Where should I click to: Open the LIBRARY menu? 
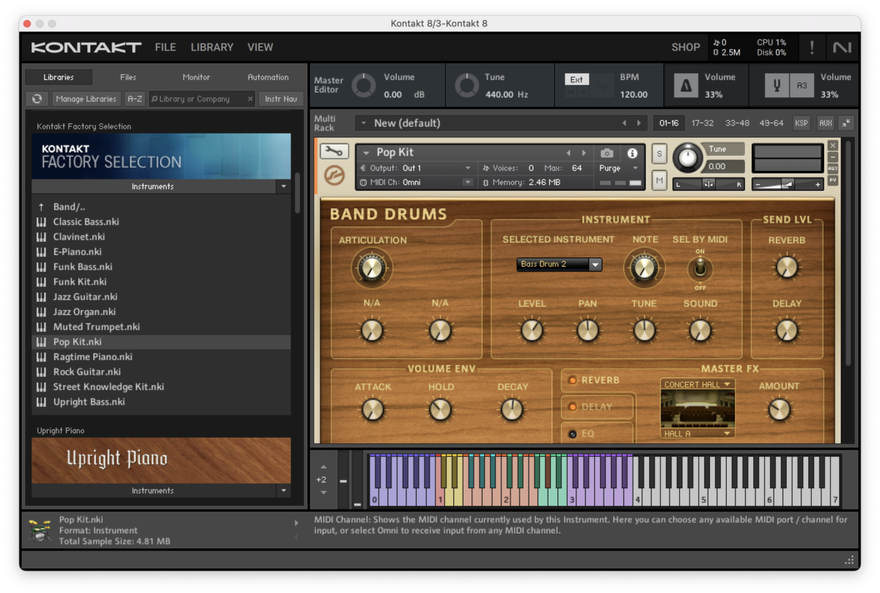coord(212,47)
